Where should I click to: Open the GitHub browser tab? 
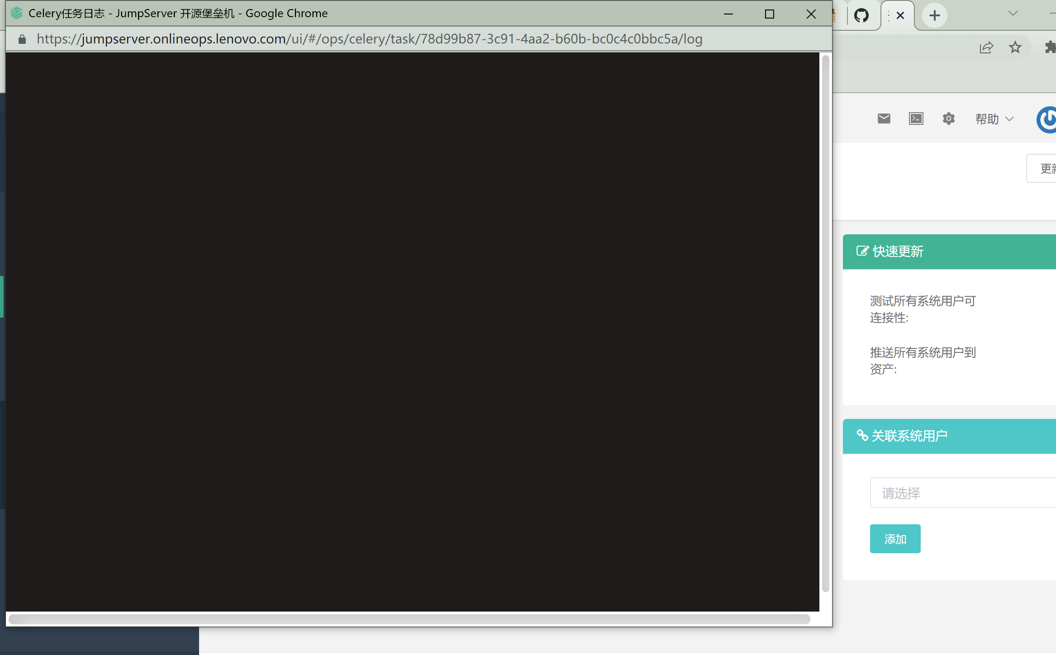(x=861, y=16)
